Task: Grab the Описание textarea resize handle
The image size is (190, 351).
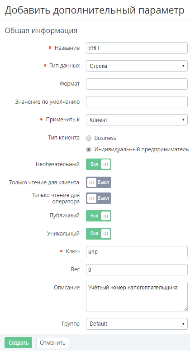Action: (x=185, y=309)
